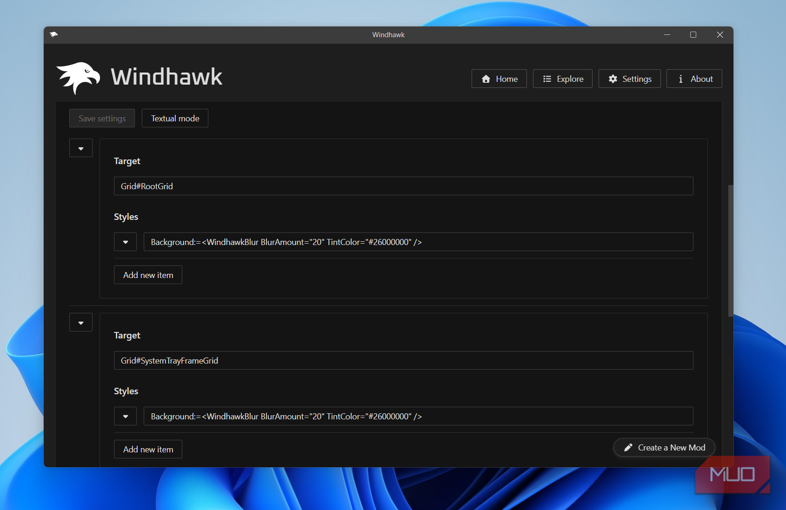Minimize the Windhawk window

[667, 35]
